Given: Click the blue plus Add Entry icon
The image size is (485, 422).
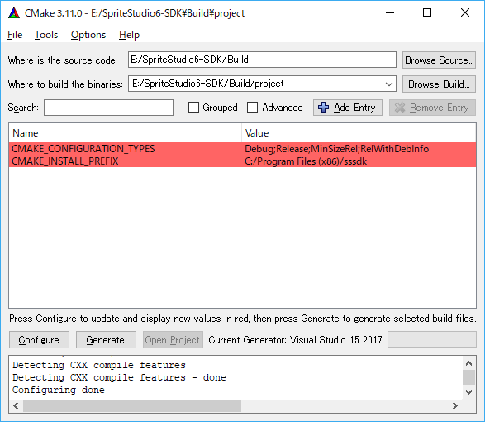Looking at the screenshot, I should 324,108.
